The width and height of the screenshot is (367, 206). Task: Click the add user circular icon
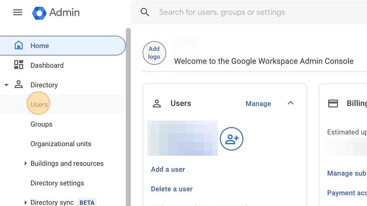tap(232, 139)
